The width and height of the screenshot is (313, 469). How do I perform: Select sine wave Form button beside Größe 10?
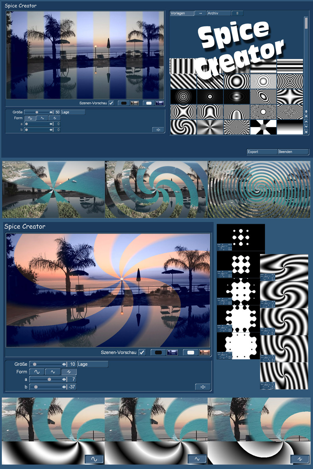coord(37,372)
